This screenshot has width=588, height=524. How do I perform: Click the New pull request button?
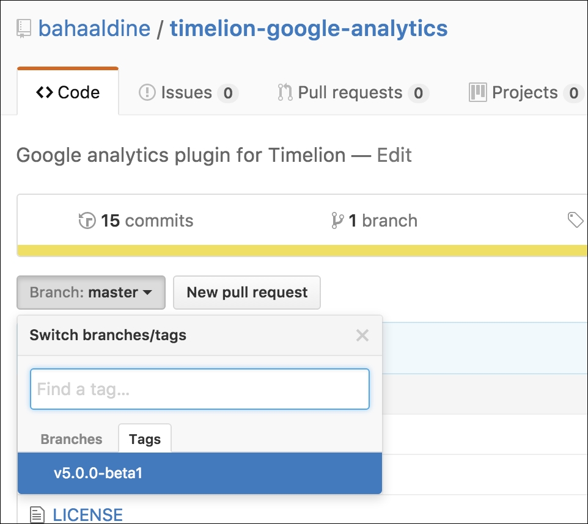click(x=247, y=293)
